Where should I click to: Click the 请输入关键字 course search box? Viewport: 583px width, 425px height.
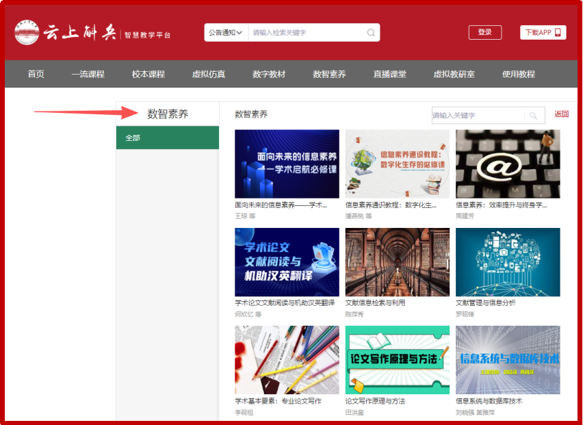pos(476,116)
